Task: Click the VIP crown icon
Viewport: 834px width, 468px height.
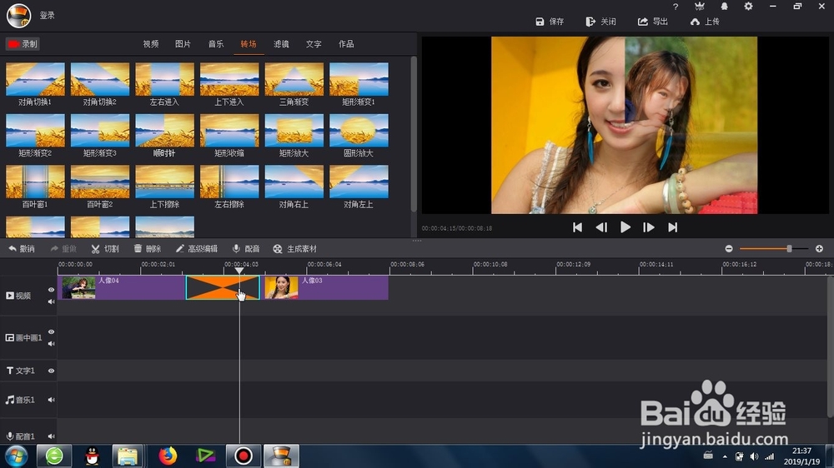Action: click(x=700, y=7)
